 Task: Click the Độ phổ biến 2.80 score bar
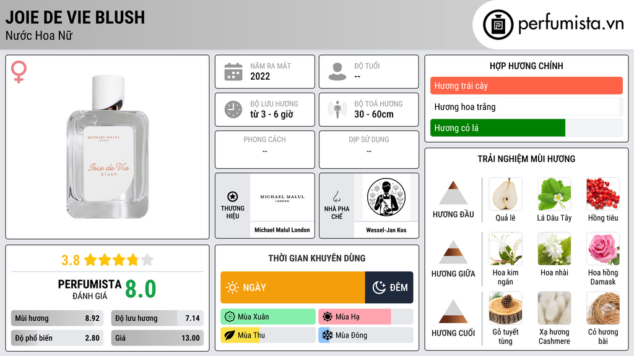pyautogui.click(x=57, y=338)
